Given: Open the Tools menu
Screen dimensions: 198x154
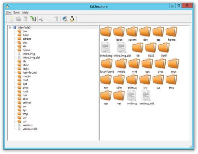Looking at the screenshot, I should pyautogui.click(x=16, y=12).
